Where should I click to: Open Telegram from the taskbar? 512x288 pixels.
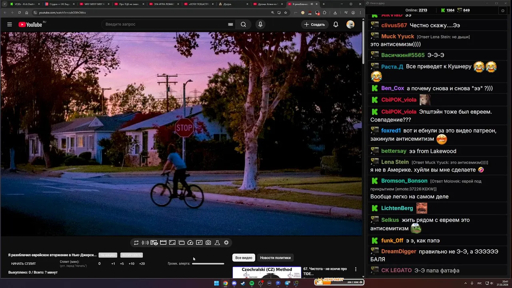[x=287, y=283]
